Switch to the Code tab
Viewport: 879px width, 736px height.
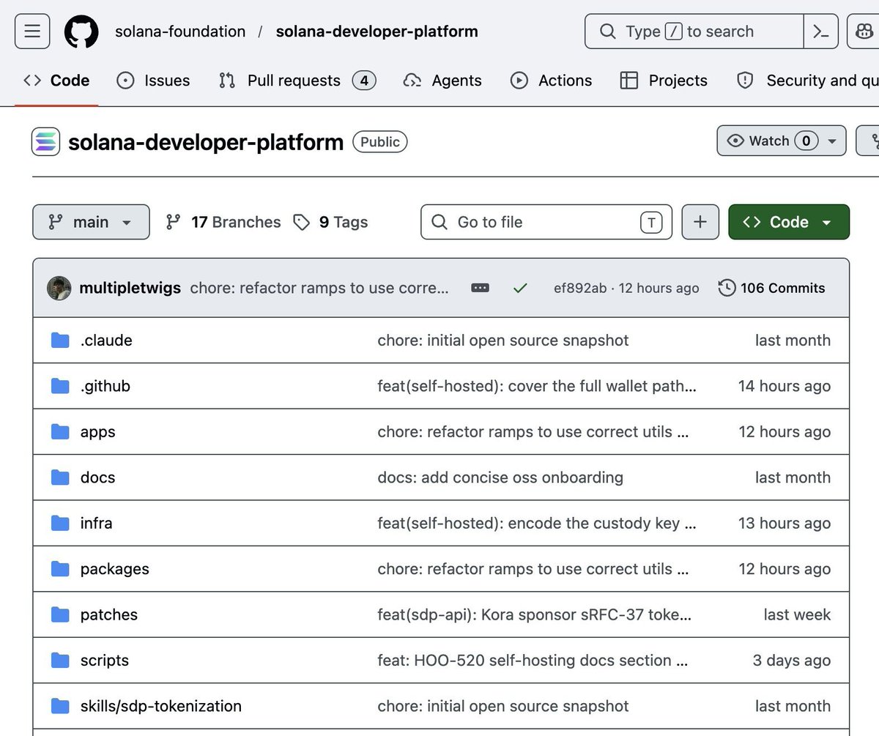56,81
